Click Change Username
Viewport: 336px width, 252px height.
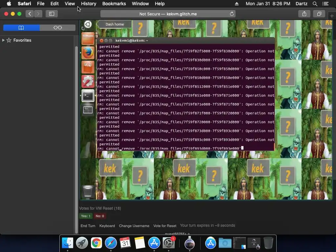coord(134,226)
